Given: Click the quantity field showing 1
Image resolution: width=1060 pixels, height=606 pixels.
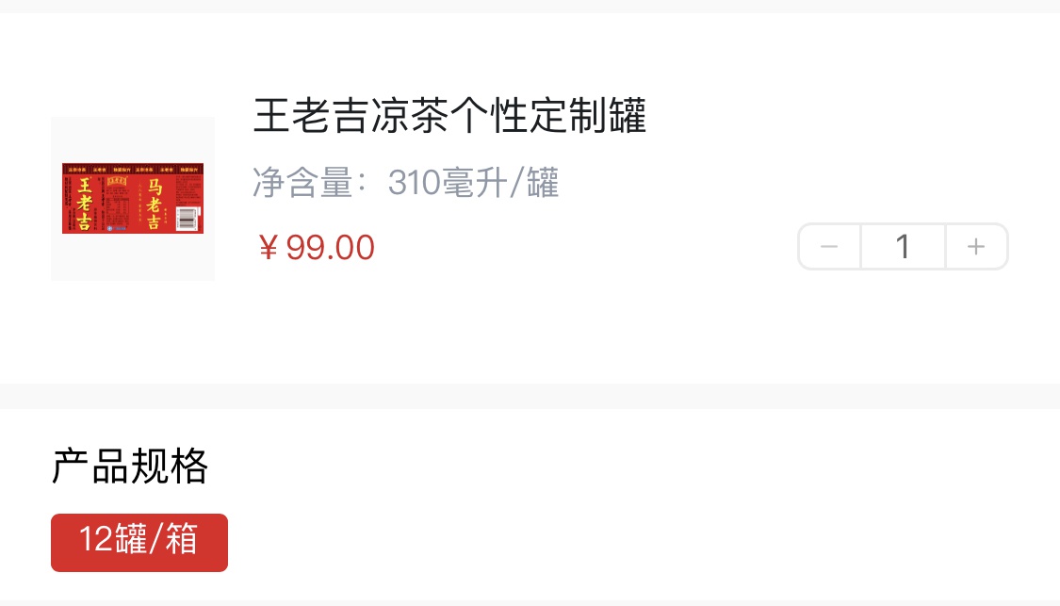Looking at the screenshot, I should pyautogui.click(x=903, y=247).
